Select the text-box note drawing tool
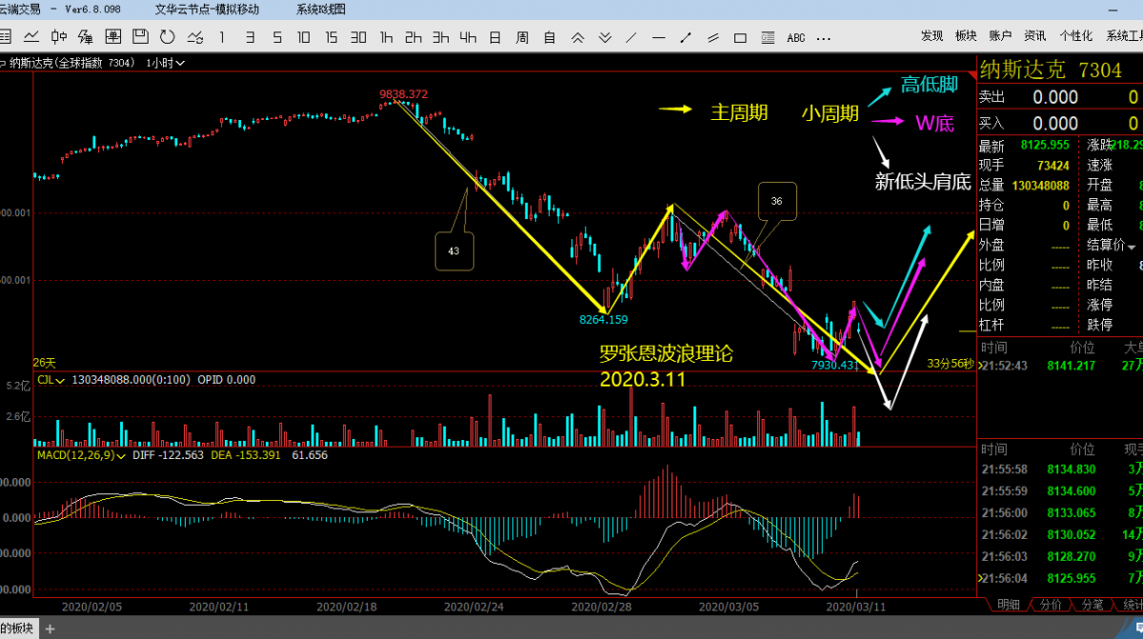The width and height of the screenshot is (1143, 639). click(x=768, y=37)
